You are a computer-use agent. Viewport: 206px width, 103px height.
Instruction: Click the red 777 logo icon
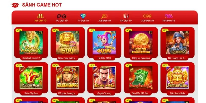15,5
